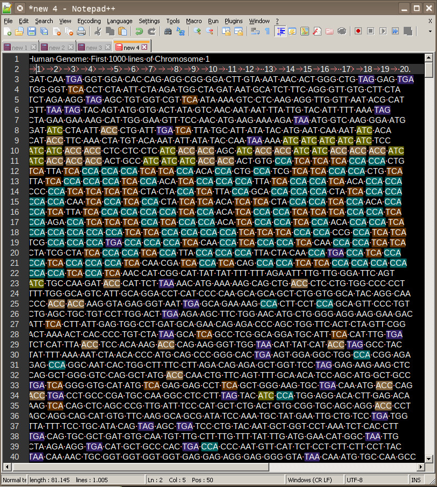Open the Encoding menu
This screenshot has height=487, width=437.
(89, 21)
